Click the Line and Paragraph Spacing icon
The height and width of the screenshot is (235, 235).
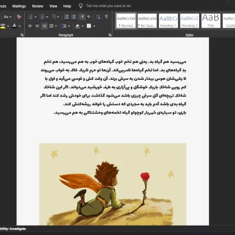(x=64, y=26)
